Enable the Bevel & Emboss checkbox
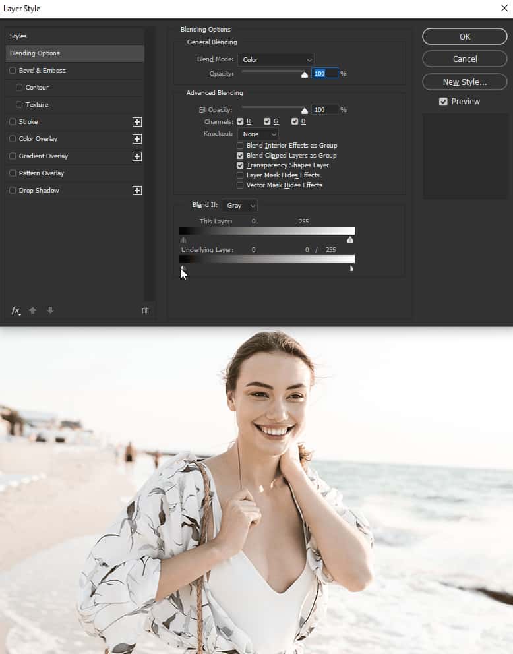Viewport: 513px width, 654px height. 13,71
